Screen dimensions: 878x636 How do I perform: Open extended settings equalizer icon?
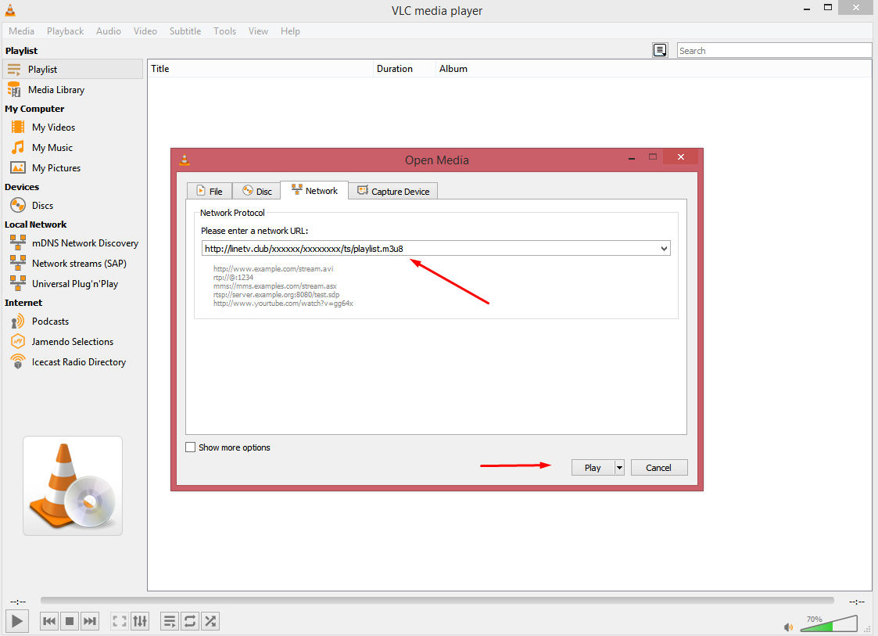[140, 621]
